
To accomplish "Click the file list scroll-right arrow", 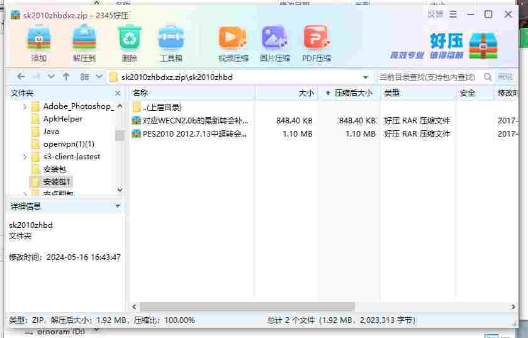I will (x=513, y=307).
